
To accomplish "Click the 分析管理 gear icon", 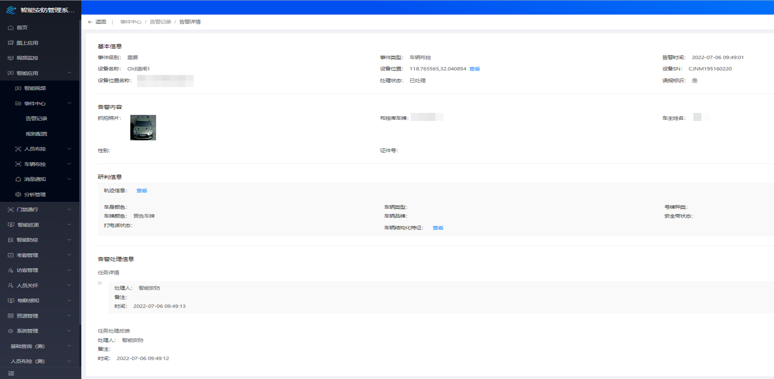I will pos(18,195).
